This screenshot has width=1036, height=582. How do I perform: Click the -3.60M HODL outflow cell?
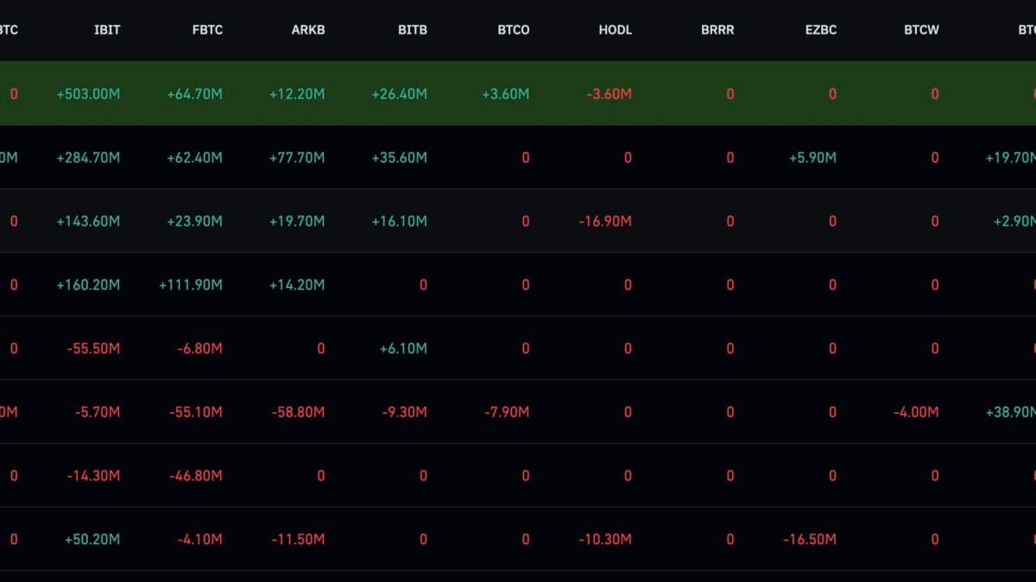(609, 94)
